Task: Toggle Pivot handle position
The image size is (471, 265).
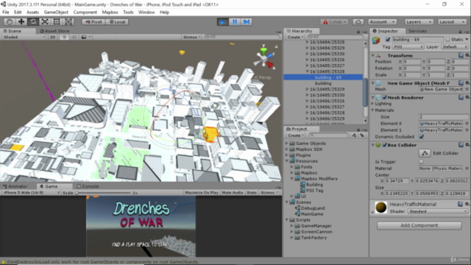Action: click(x=93, y=22)
